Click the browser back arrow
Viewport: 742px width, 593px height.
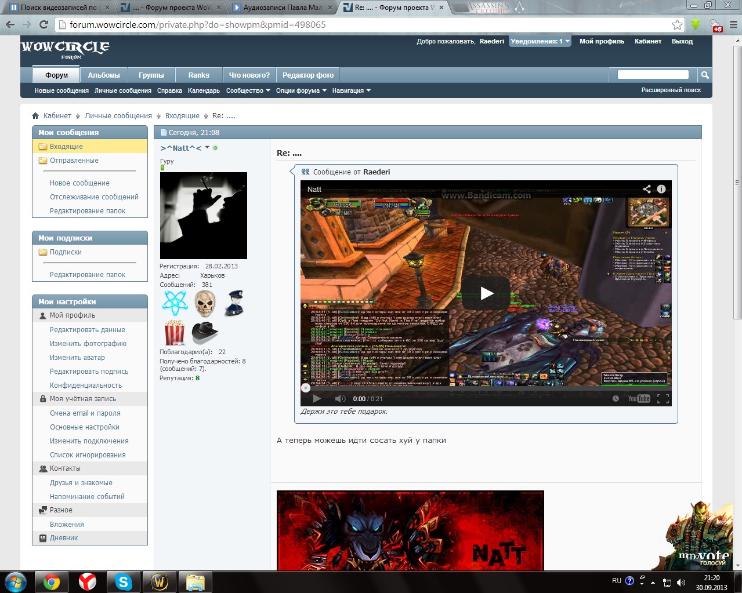[x=10, y=25]
